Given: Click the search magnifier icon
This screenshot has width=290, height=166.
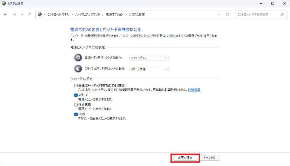Looking at the screenshot, I should coord(282,14).
